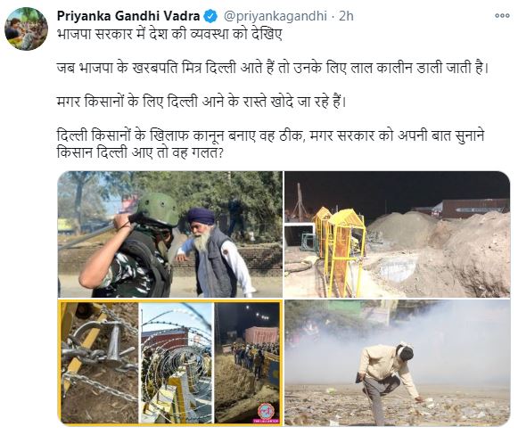
Task: Open the tweet's three-dot more options menu
Action: [x=502, y=15]
